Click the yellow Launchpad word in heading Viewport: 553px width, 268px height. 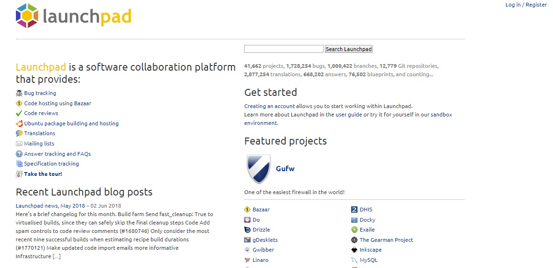pos(41,67)
